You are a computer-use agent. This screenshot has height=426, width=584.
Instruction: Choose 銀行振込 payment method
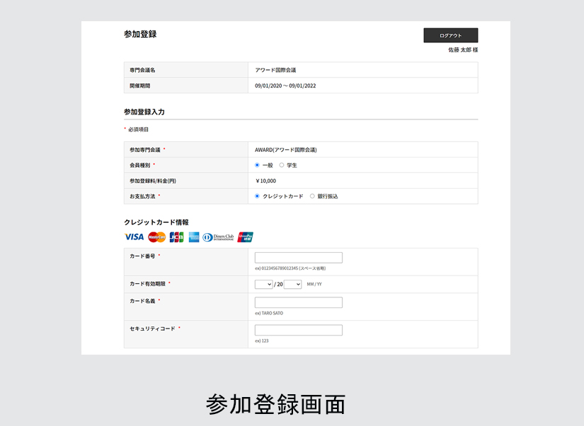point(312,196)
